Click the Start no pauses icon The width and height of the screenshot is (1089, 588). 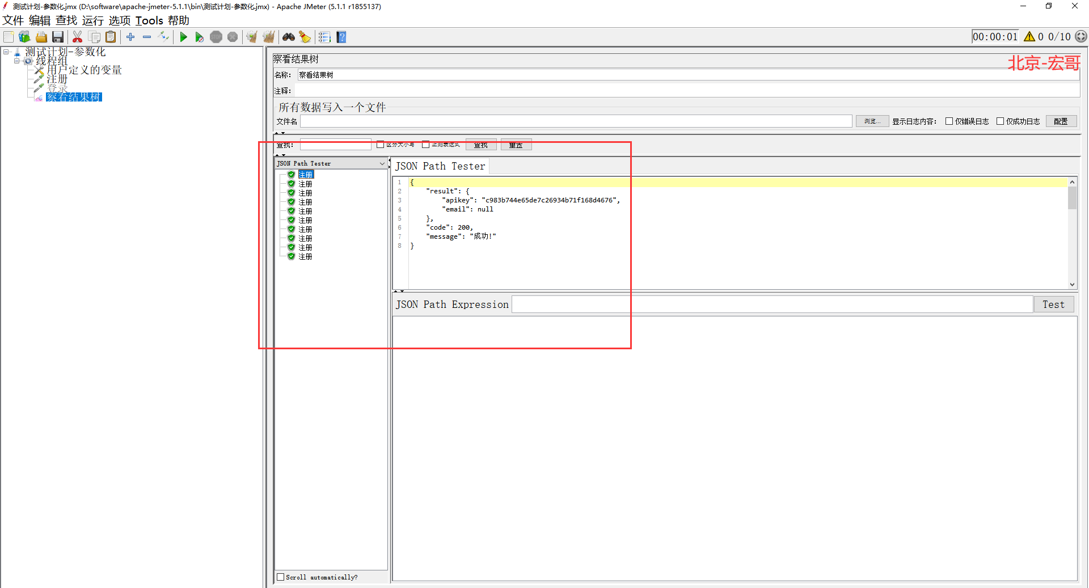[x=199, y=37]
